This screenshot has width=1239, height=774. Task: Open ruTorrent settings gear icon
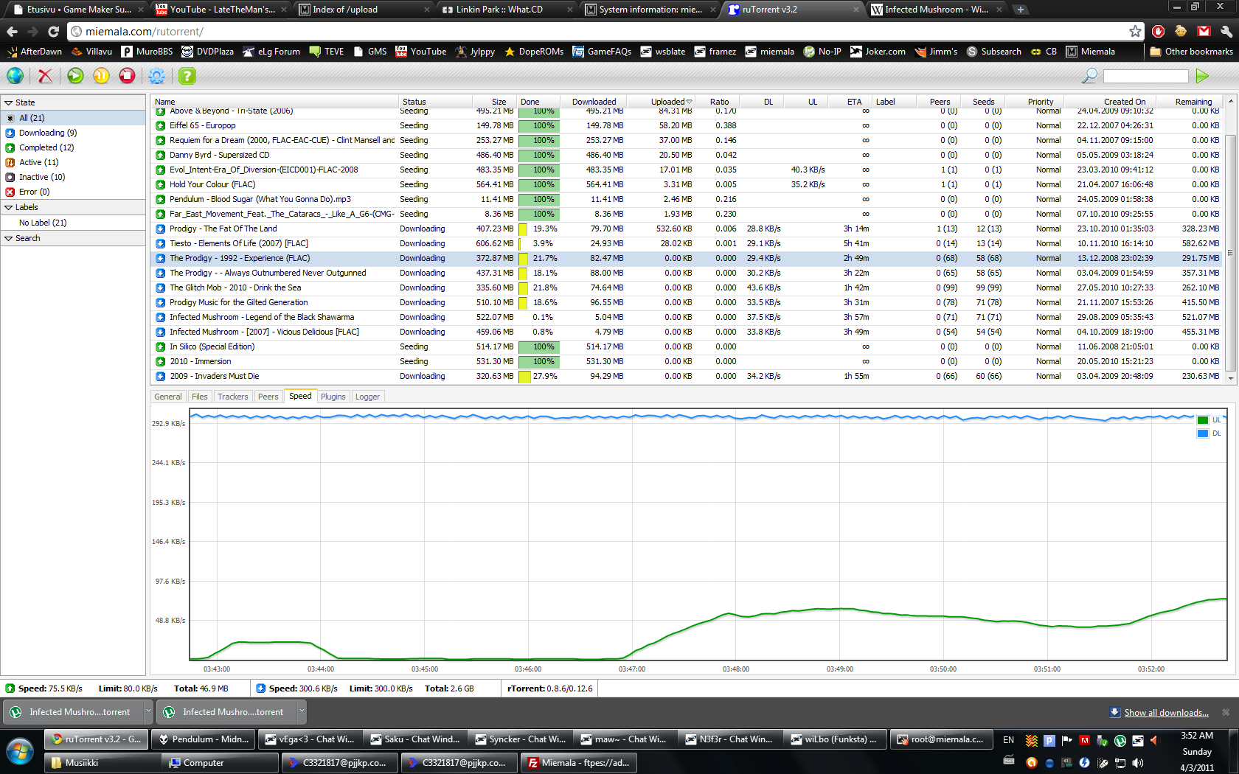(156, 75)
